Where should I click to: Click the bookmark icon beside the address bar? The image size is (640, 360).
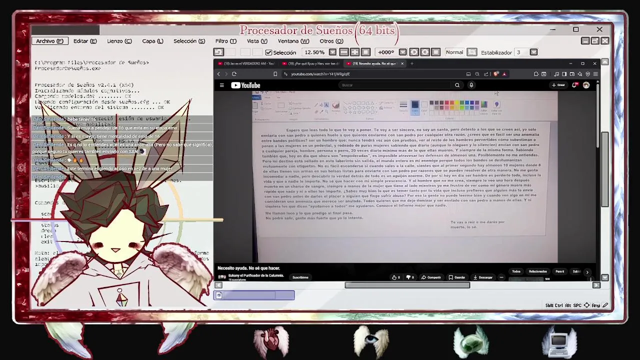click(x=275, y=74)
